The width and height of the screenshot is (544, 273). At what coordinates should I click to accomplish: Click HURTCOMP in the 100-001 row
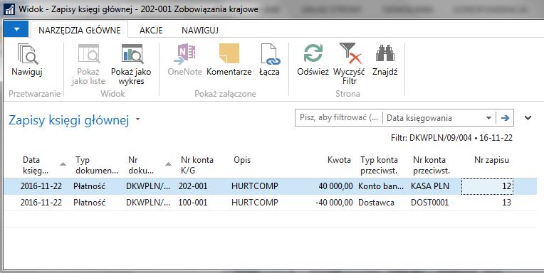click(x=255, y=203)
